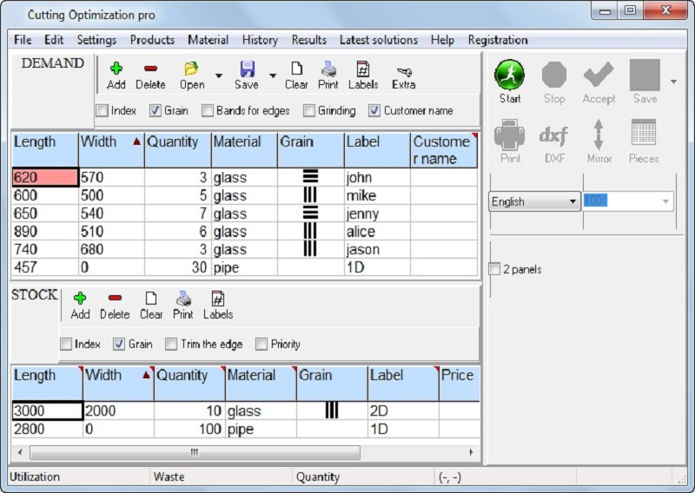Sort by Stock Width column header
695x493 pixels.
tap(118, 384)
